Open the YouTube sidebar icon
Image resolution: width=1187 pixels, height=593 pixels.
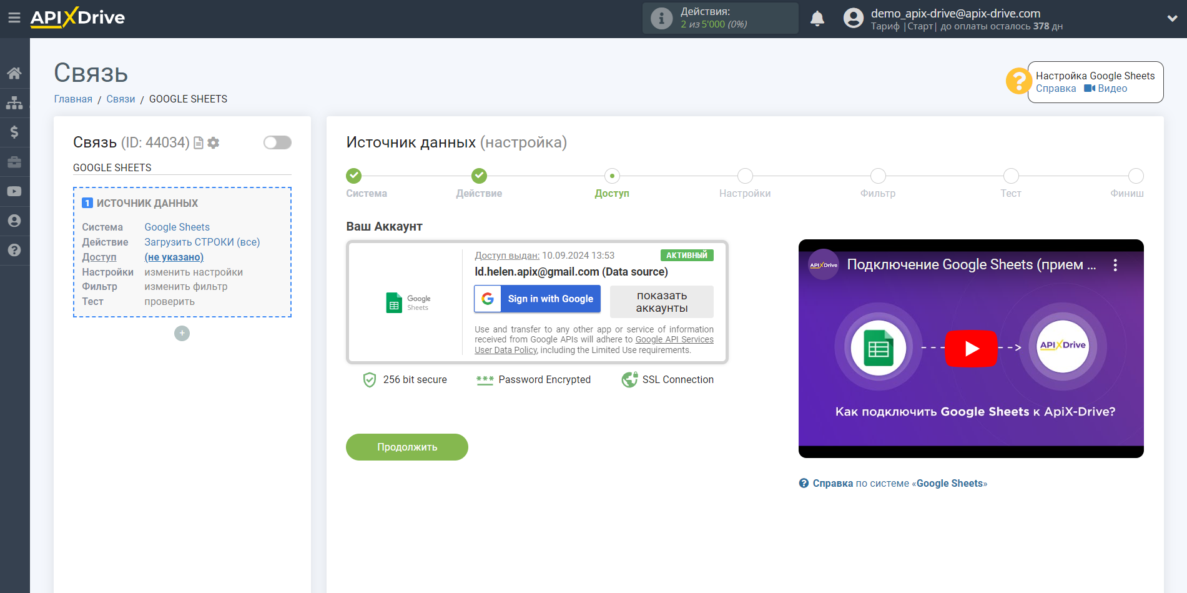[x=14, y=191]
